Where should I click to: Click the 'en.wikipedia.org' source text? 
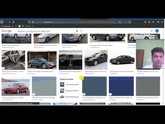(95, 47)
